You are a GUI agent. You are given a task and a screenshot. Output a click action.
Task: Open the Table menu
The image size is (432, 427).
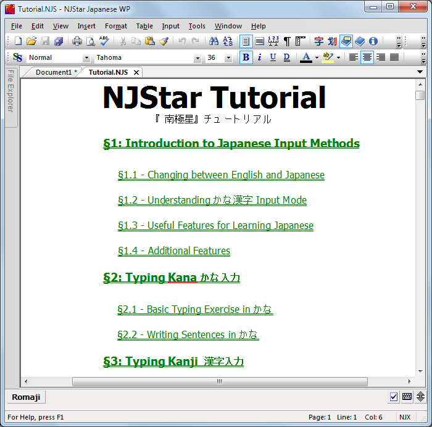point(144,26)
